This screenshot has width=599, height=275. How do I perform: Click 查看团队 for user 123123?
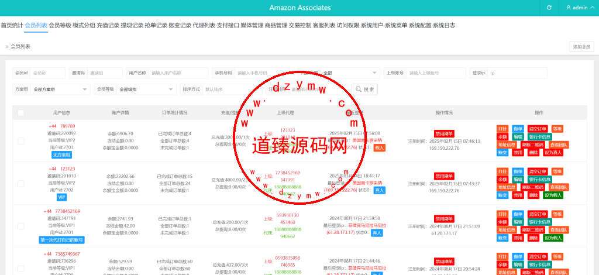coord(559,187)
